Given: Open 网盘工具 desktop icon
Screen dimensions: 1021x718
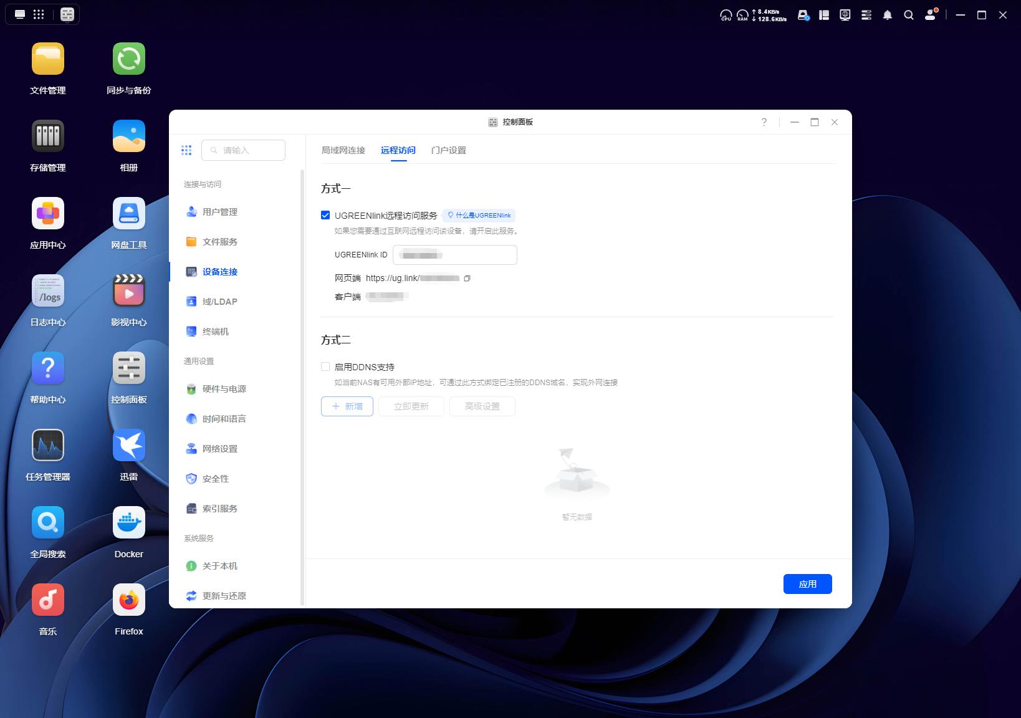Looking at the screenshot, I should (x=129, y=213).
